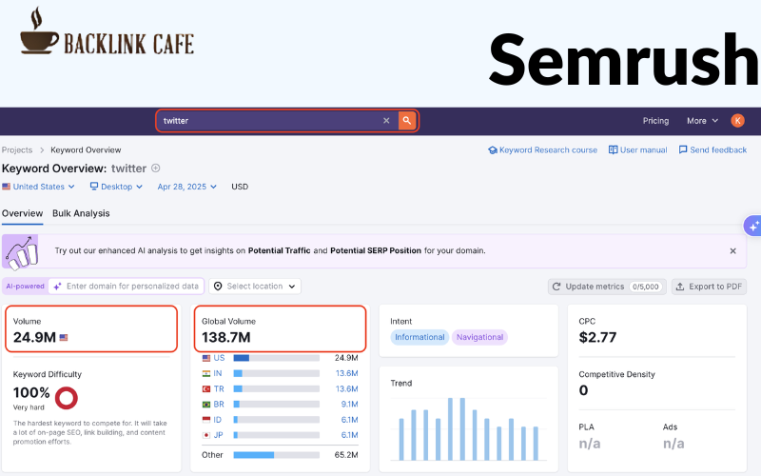Viewport: 761px width, 476px height.
Task: Click the 100% keyword difficulty value
Action: (31, 392)
